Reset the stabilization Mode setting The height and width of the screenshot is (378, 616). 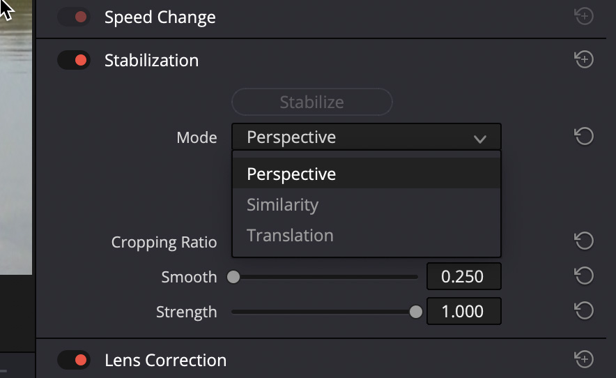584,137
